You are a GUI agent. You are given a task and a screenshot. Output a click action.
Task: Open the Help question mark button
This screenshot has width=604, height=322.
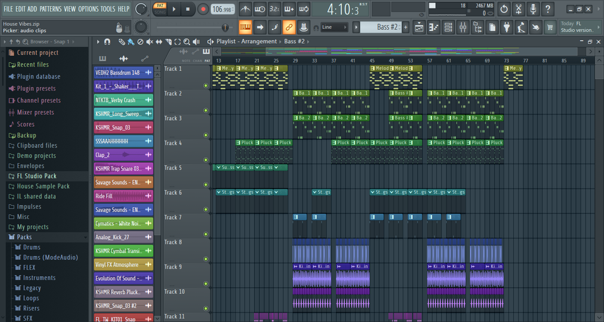pos(548,9)
